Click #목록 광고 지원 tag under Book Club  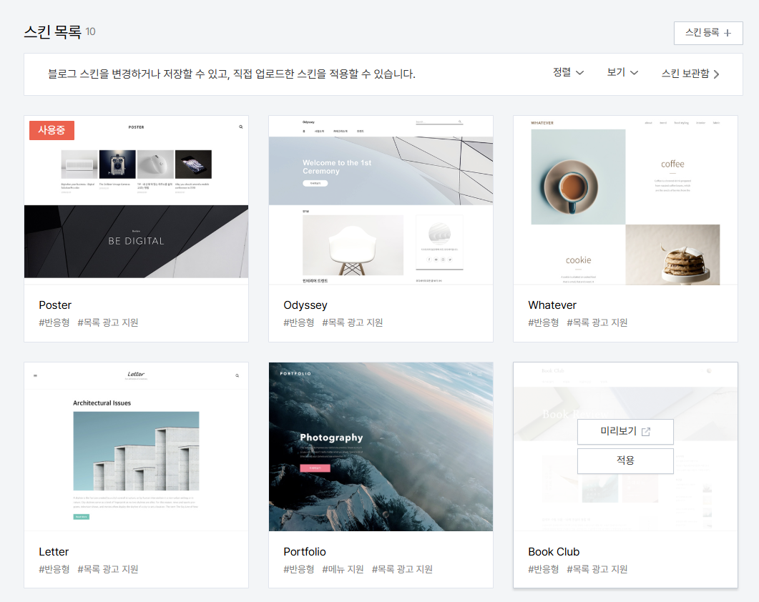click(597, 570)
